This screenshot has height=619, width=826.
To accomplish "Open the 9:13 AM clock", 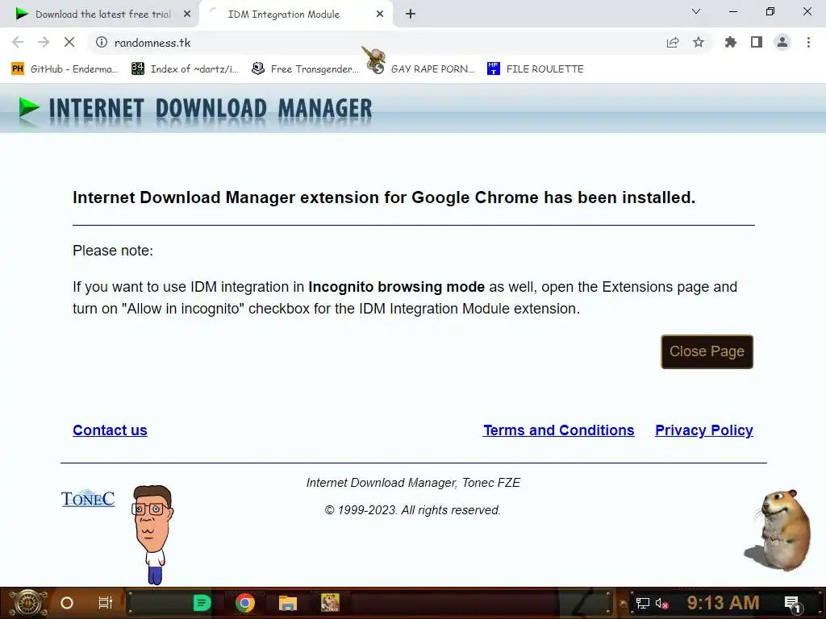I will click(723, 602).
